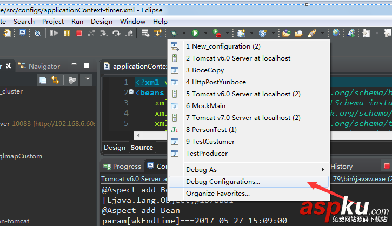
Task: Click the Disconnect toolbar icon
Action: tap(91, 33)
